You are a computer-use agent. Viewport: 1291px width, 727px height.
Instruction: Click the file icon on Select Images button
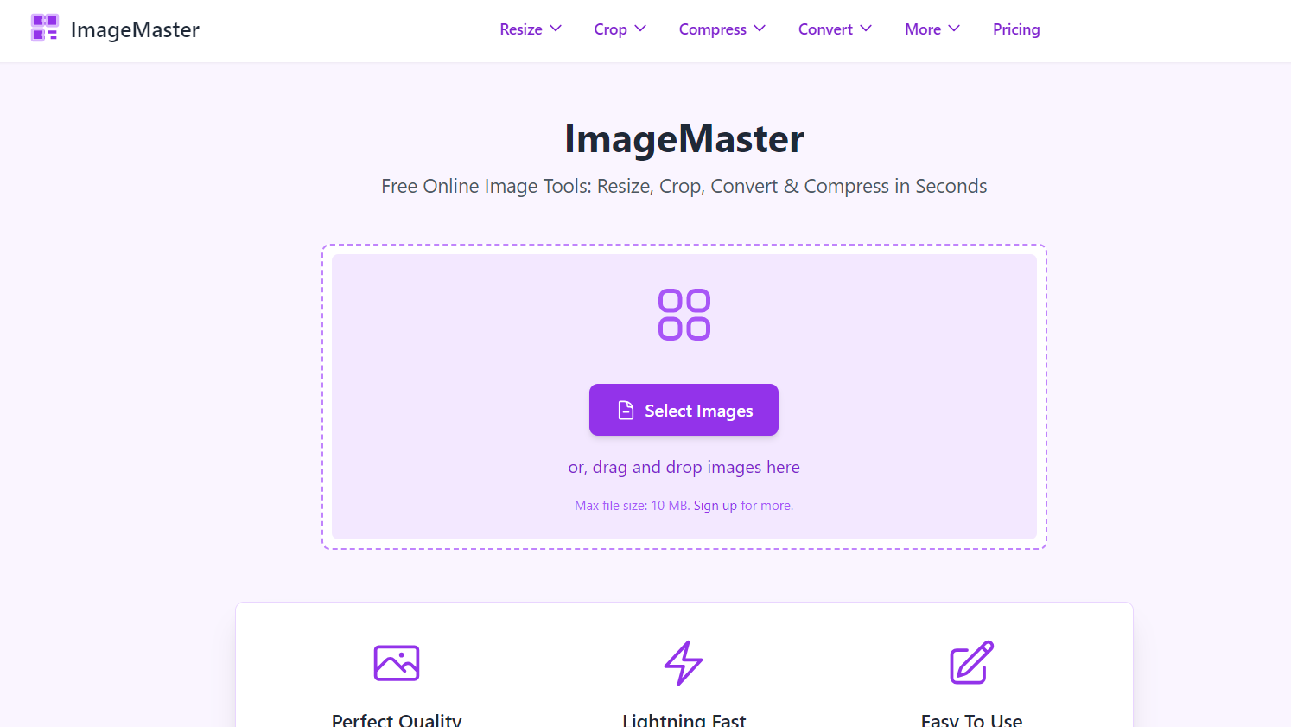(626, 410)
